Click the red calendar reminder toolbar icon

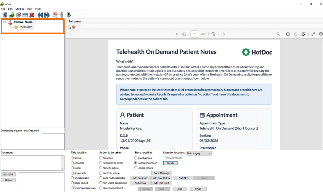55,15
